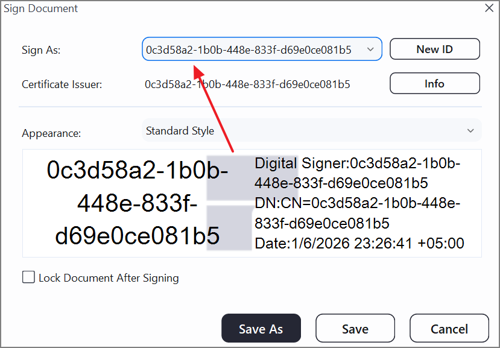Expand the Appearance style dropdown
The image size is (500, 348).
coord(311,130)
